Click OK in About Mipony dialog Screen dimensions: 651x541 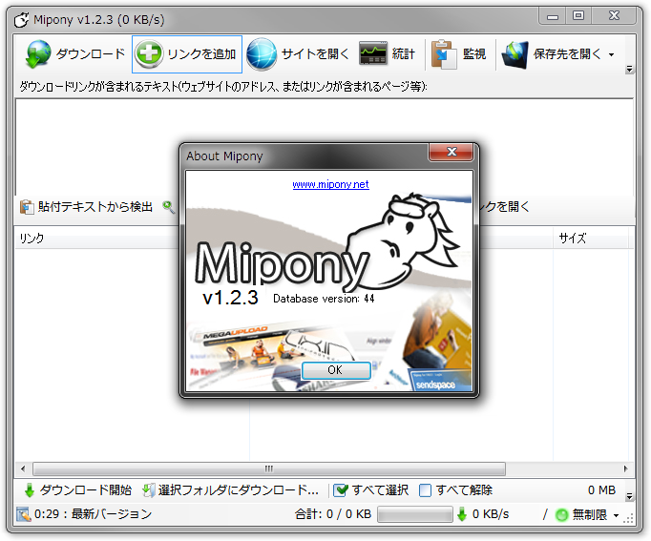(336, 370)
